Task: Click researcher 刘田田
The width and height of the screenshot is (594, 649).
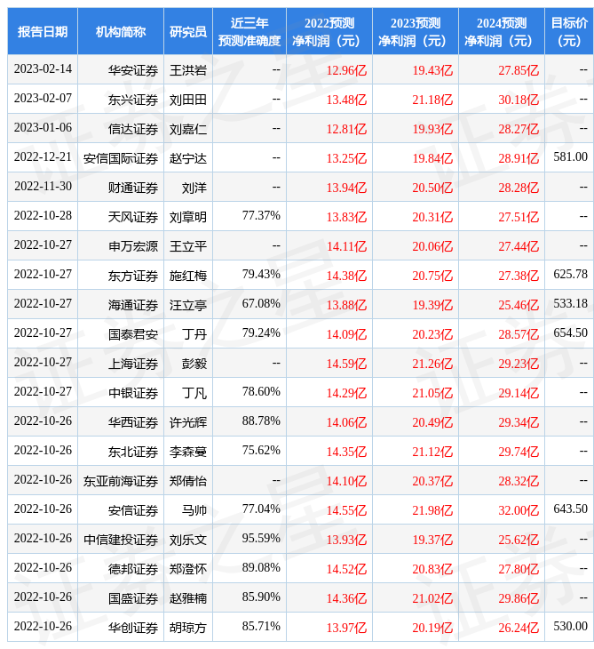Action: 188,100
